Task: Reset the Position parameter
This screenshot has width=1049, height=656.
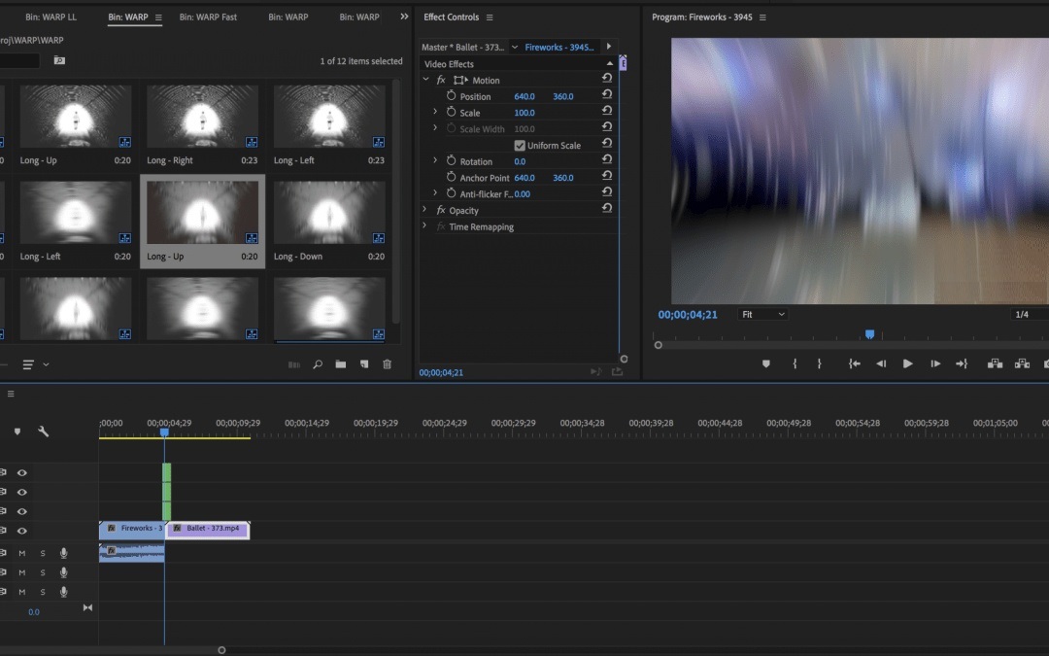Action: click(607, 95)
